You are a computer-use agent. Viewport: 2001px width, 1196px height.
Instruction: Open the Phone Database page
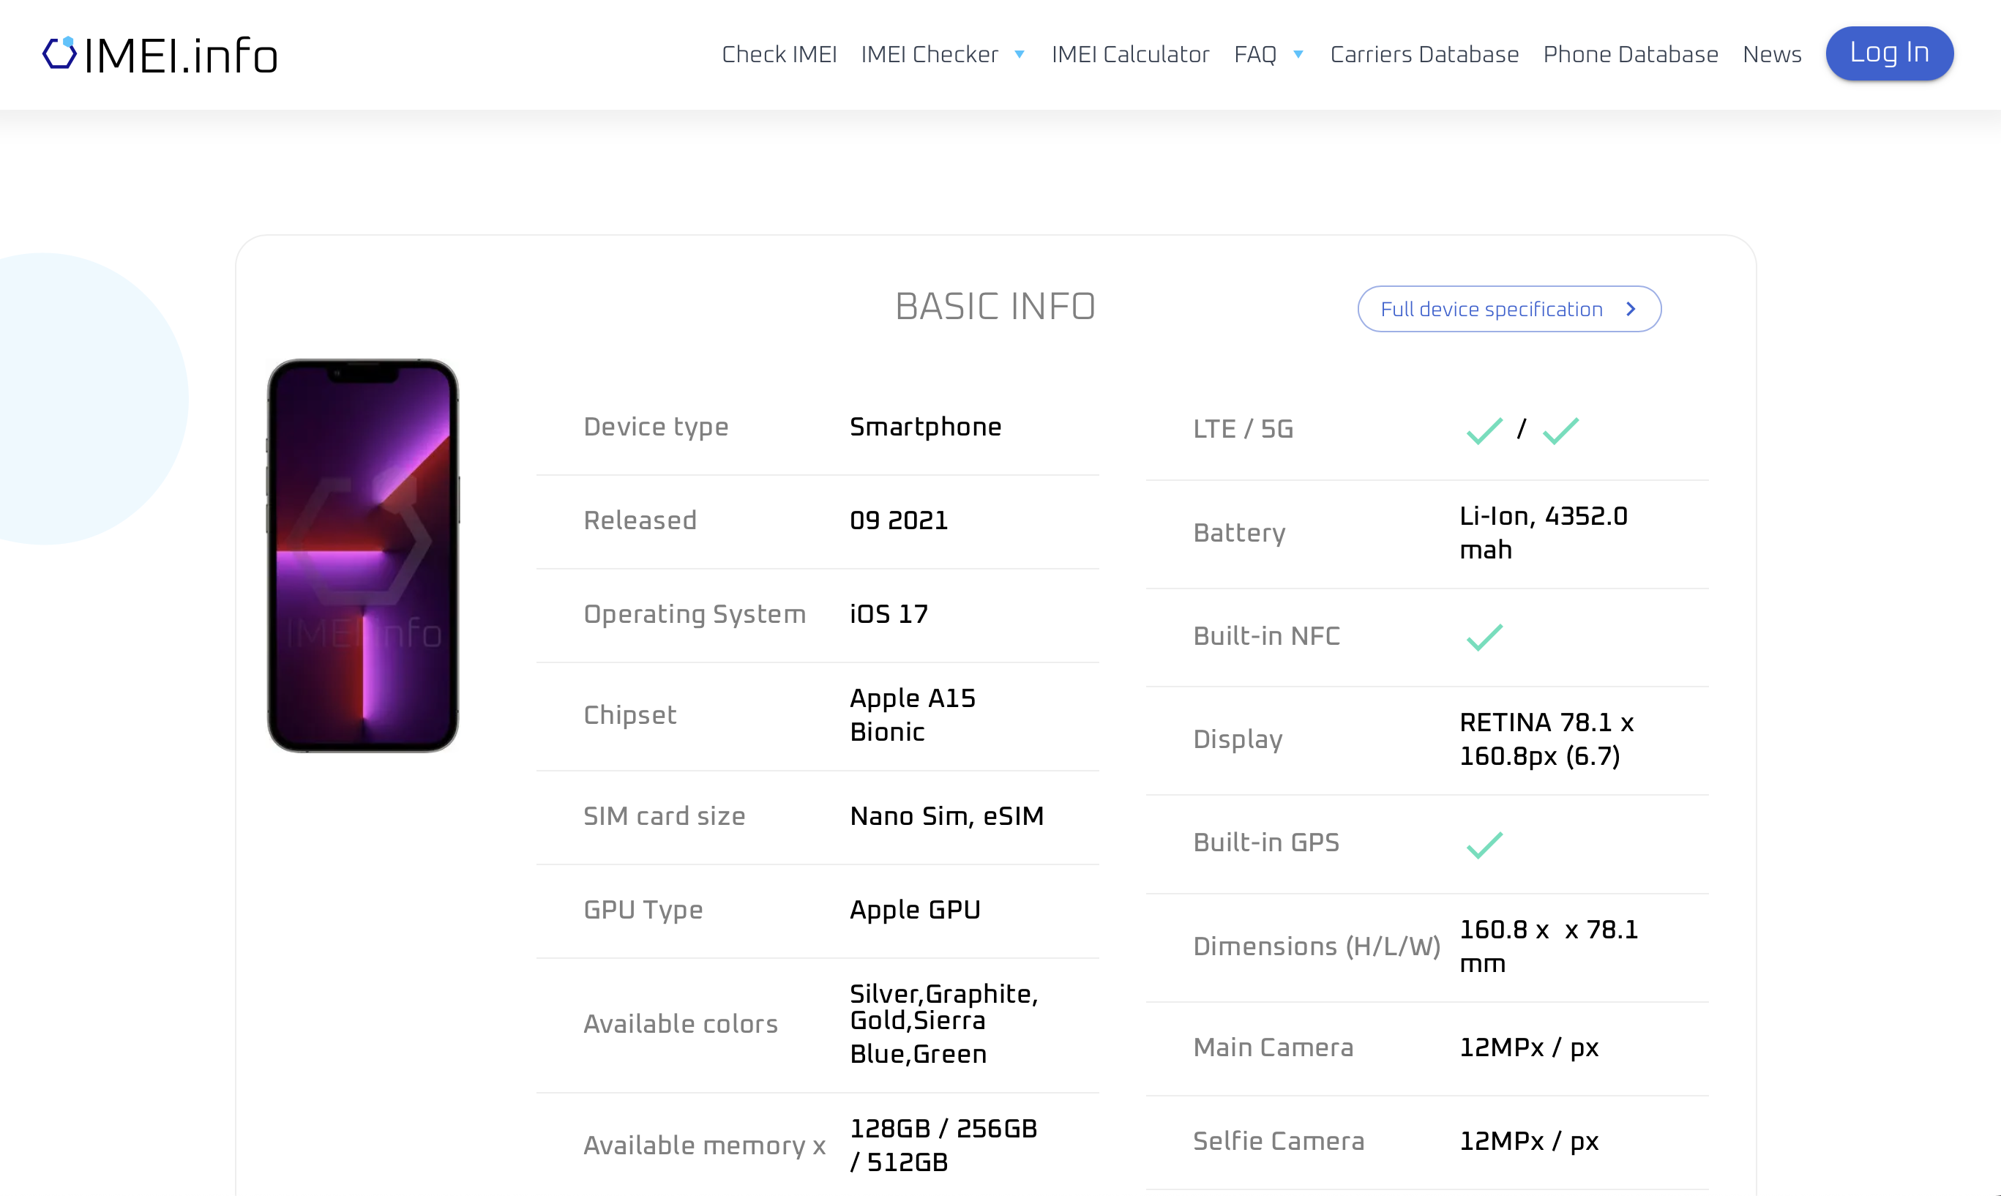[1630, 54]
